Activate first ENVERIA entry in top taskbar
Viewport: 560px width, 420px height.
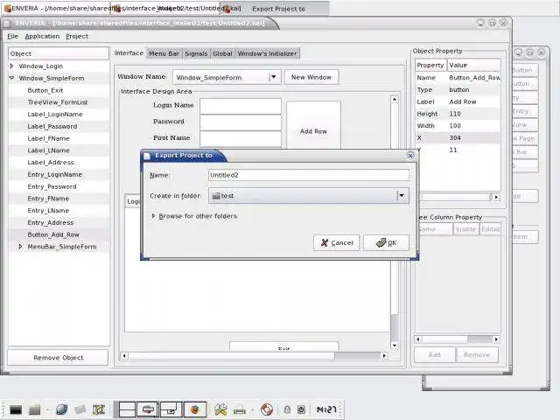point(57,8)
